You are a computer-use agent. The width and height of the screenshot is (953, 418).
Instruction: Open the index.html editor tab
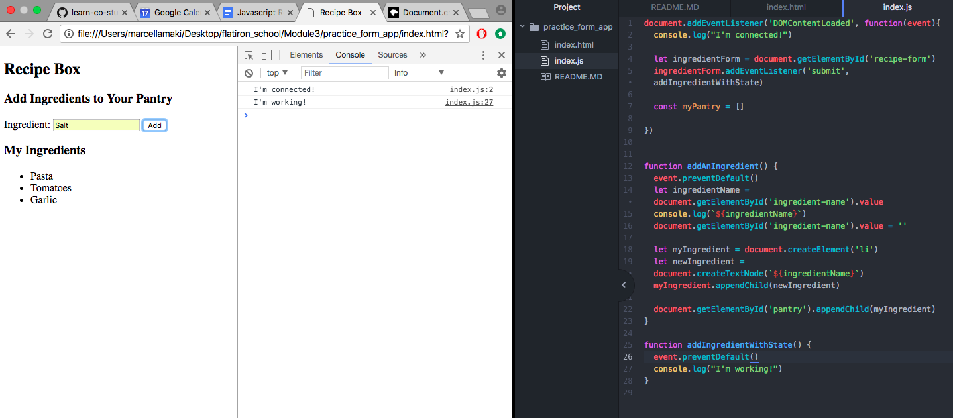[785, 7]
